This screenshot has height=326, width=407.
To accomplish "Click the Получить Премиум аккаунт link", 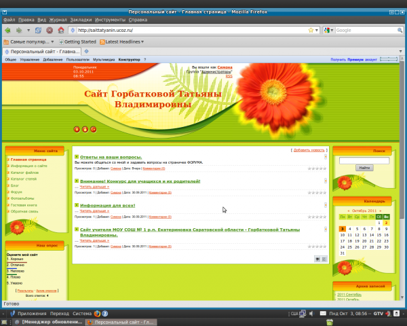I will click(353, 60).
